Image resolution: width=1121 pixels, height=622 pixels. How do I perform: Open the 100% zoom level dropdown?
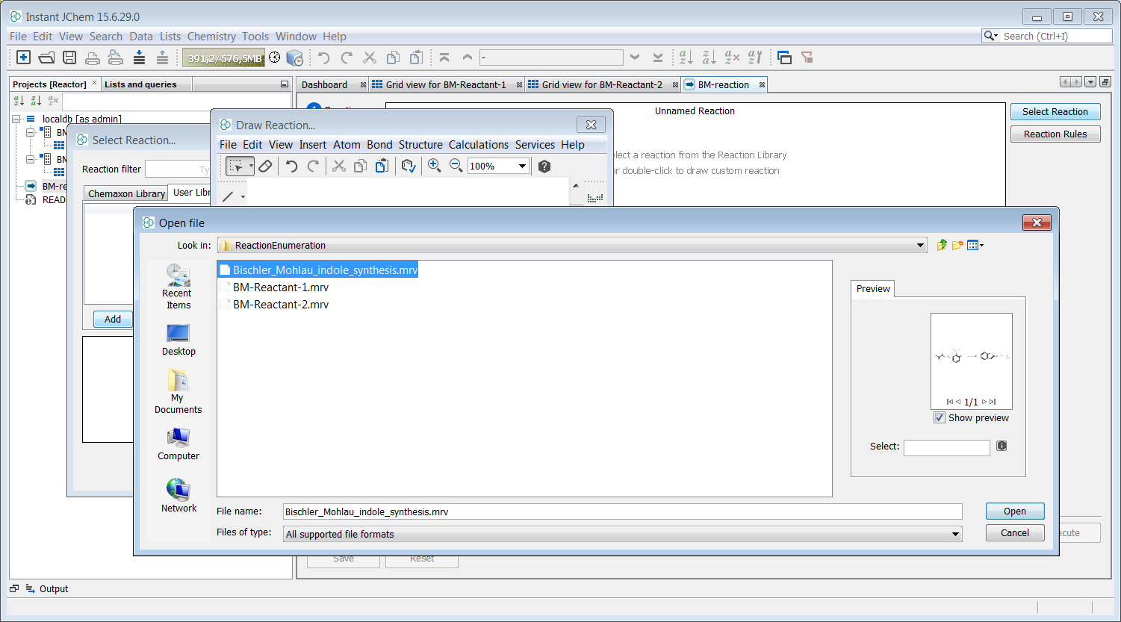(x=522, y=166)
